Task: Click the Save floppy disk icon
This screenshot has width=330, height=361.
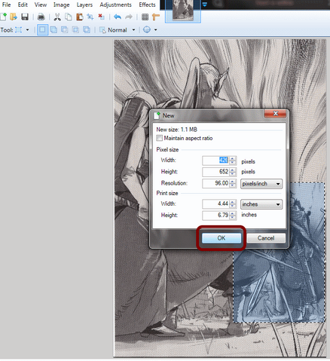Action: click(x=25, y=17)
